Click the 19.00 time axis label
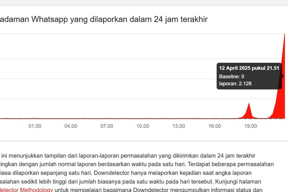Image resolution: width=288 pixels, height=192 pixels. click(250, 126)
